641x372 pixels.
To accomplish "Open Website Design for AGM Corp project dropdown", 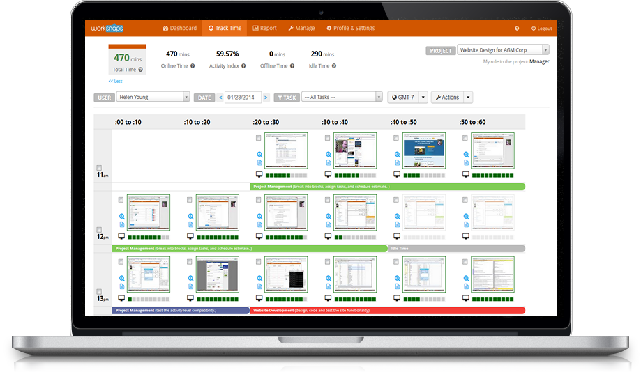I will click(503, 50).
